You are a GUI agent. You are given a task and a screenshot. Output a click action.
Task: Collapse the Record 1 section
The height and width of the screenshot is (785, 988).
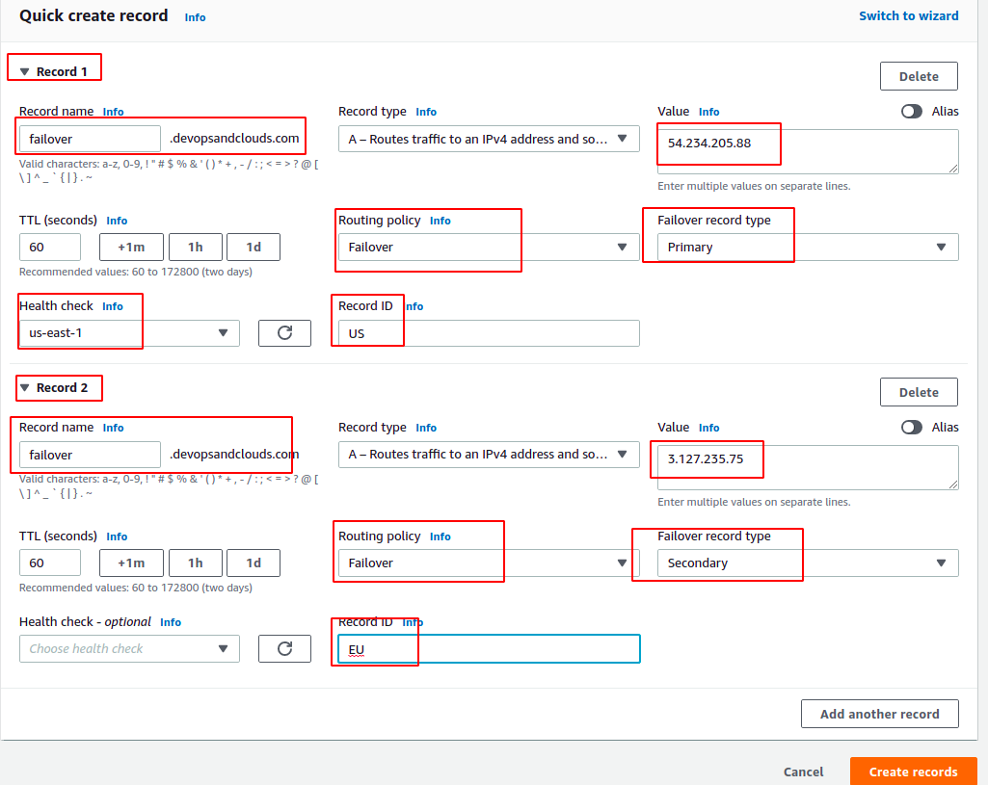point(25,72)
